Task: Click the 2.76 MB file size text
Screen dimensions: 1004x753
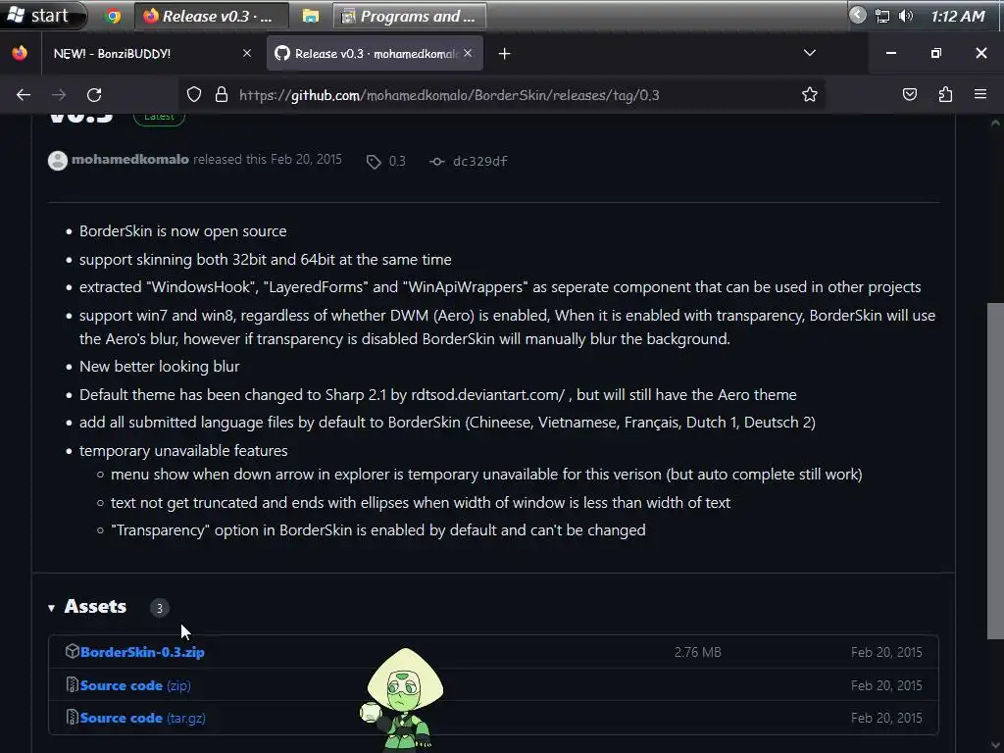Action: 698,652
